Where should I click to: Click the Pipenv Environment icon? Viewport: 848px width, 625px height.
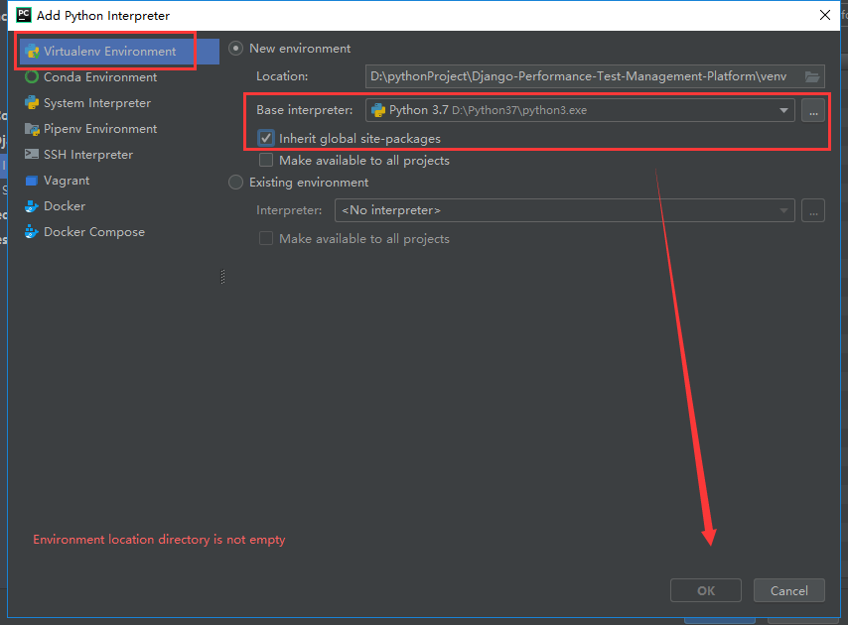click(32, 129)
